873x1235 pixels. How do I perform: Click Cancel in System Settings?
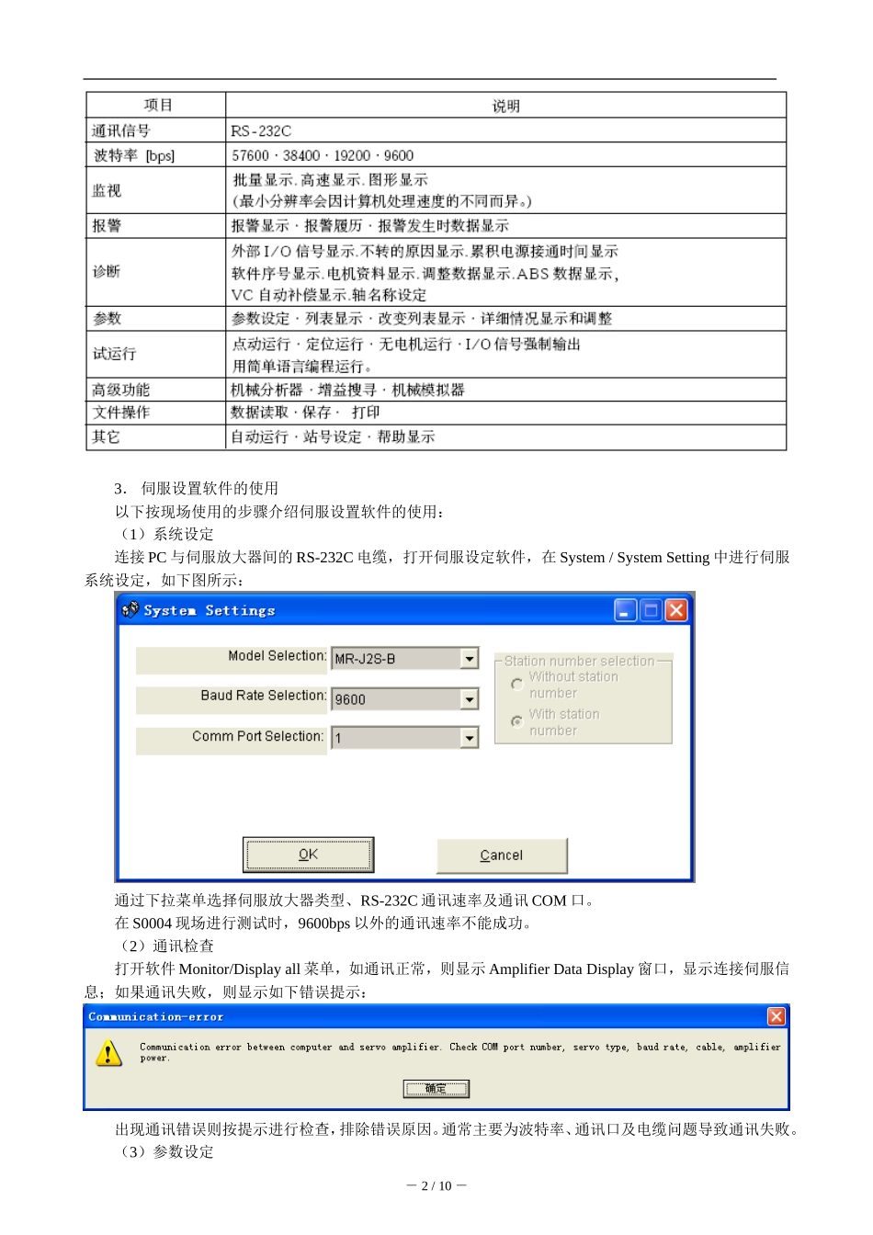[x=502, y=855]
